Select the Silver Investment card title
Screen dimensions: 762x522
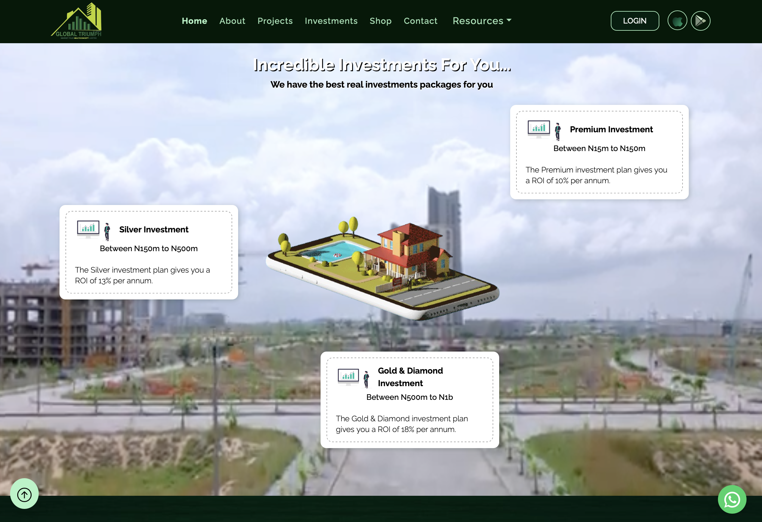point(154,229)
